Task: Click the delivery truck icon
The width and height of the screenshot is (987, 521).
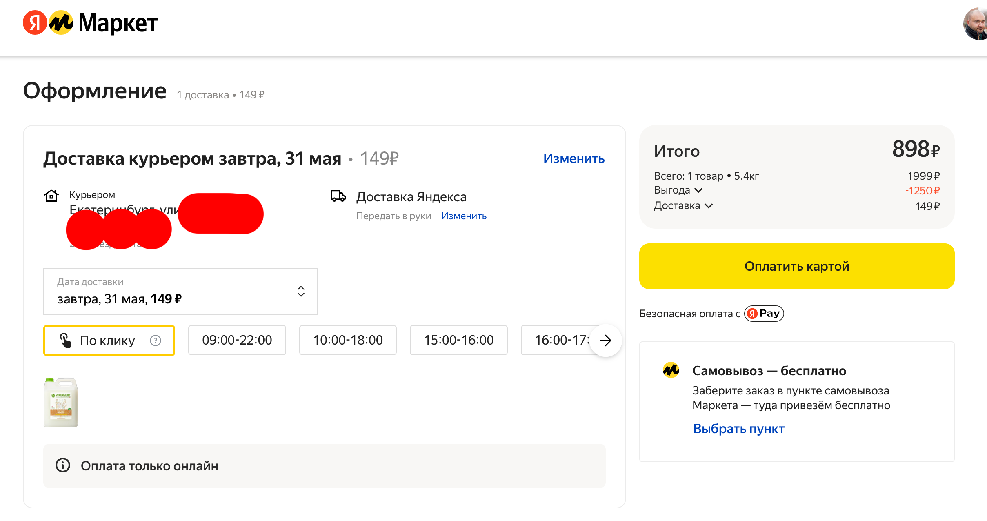Action: click(338, 196)
